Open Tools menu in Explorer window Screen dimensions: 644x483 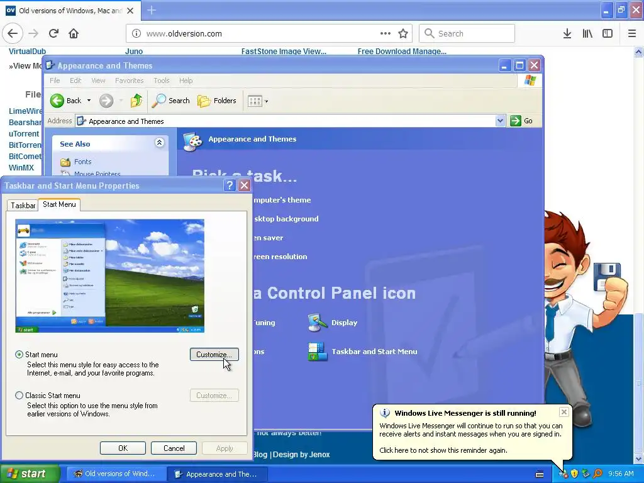[x=162, y=80]
